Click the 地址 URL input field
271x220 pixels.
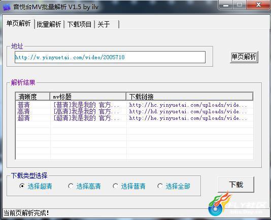pyautogui.click(x=110, y=57)
